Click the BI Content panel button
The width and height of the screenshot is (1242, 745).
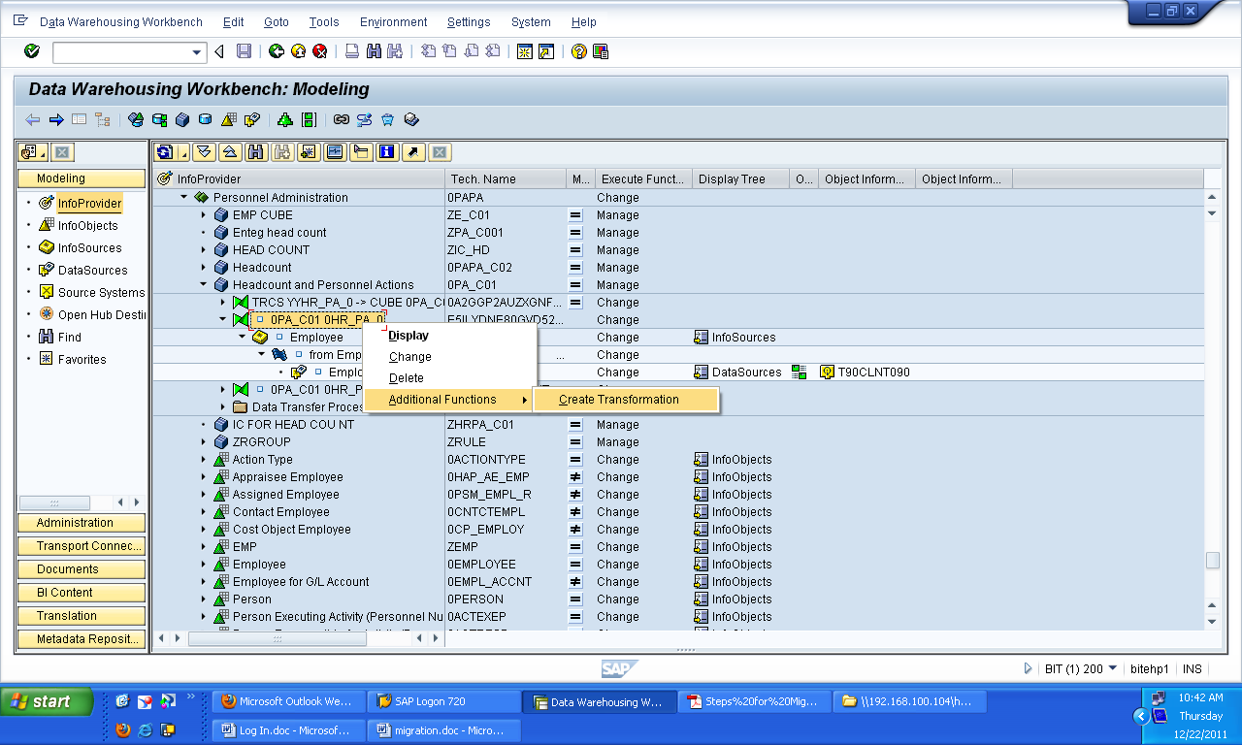(x=82, y=593)
